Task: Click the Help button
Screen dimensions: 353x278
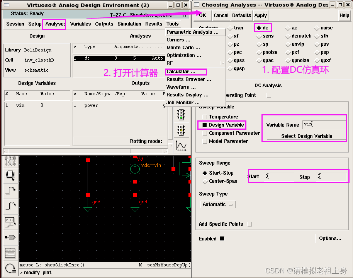Action: [344, 15]
